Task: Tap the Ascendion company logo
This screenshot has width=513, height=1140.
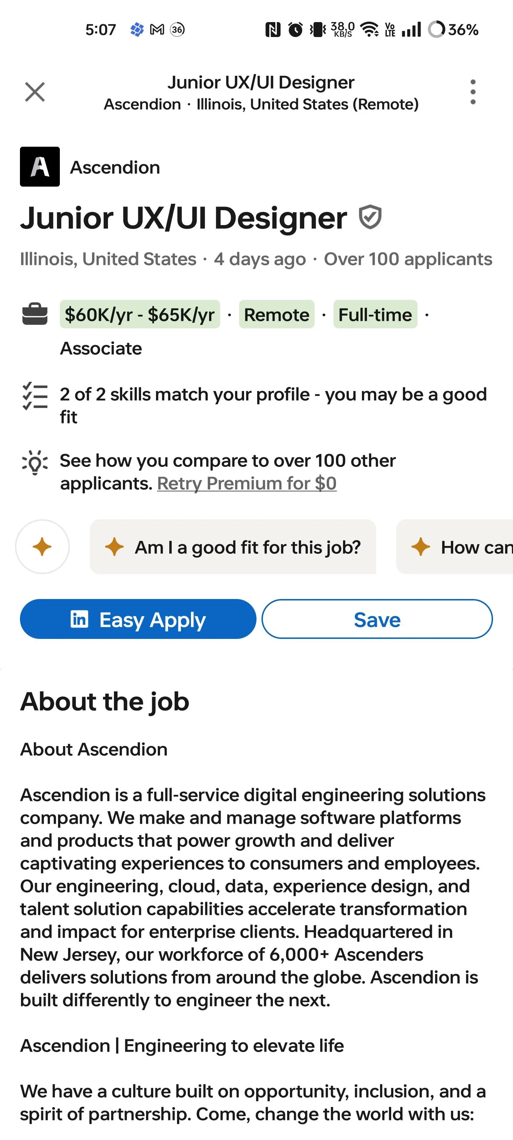Action: point(40,167)
